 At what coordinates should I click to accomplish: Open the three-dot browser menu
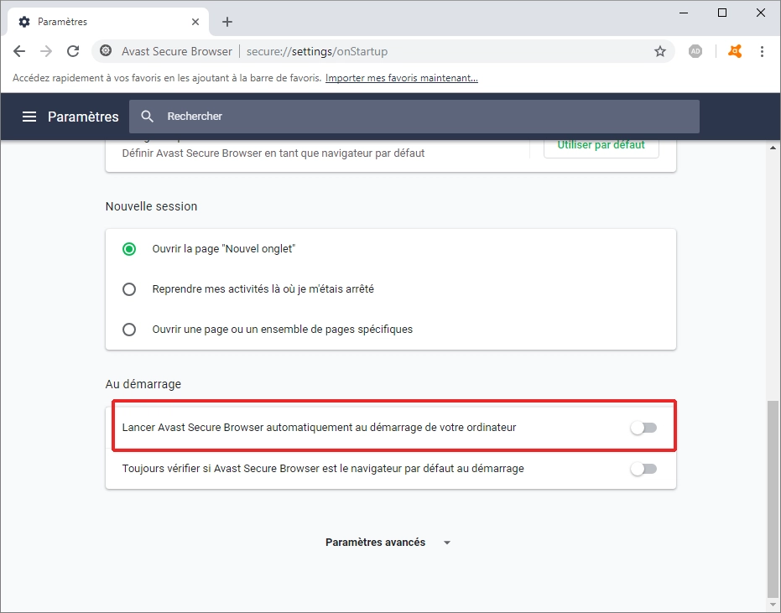762,51
